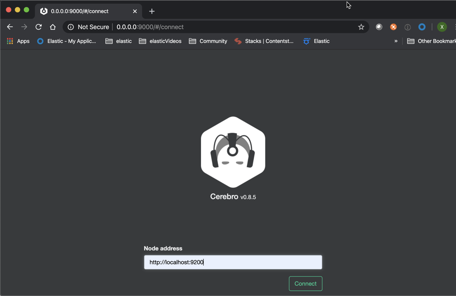This screenshot has height=296, width=456.
Task: Go back with the browser back arrow
Action: pos(10,27)
